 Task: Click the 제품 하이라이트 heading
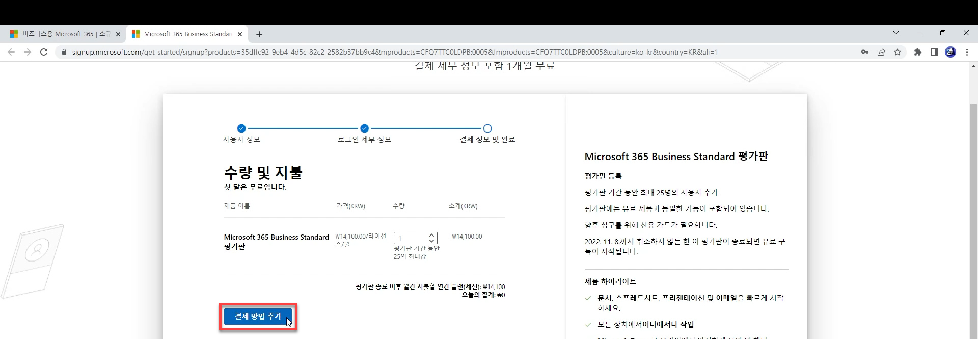tap(610, 281)
